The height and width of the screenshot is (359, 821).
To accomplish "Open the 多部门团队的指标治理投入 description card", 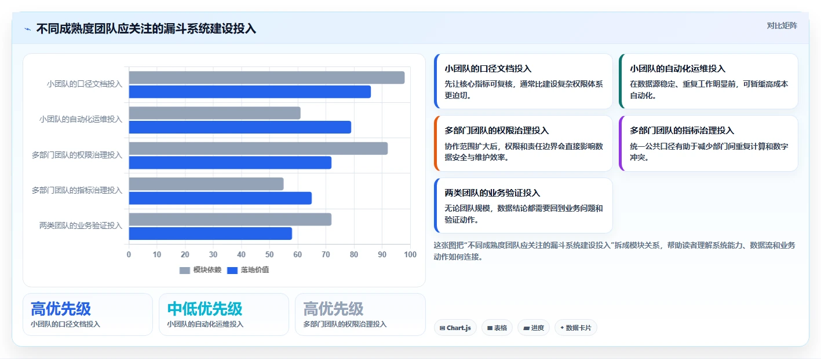I will tap(709, 143).
